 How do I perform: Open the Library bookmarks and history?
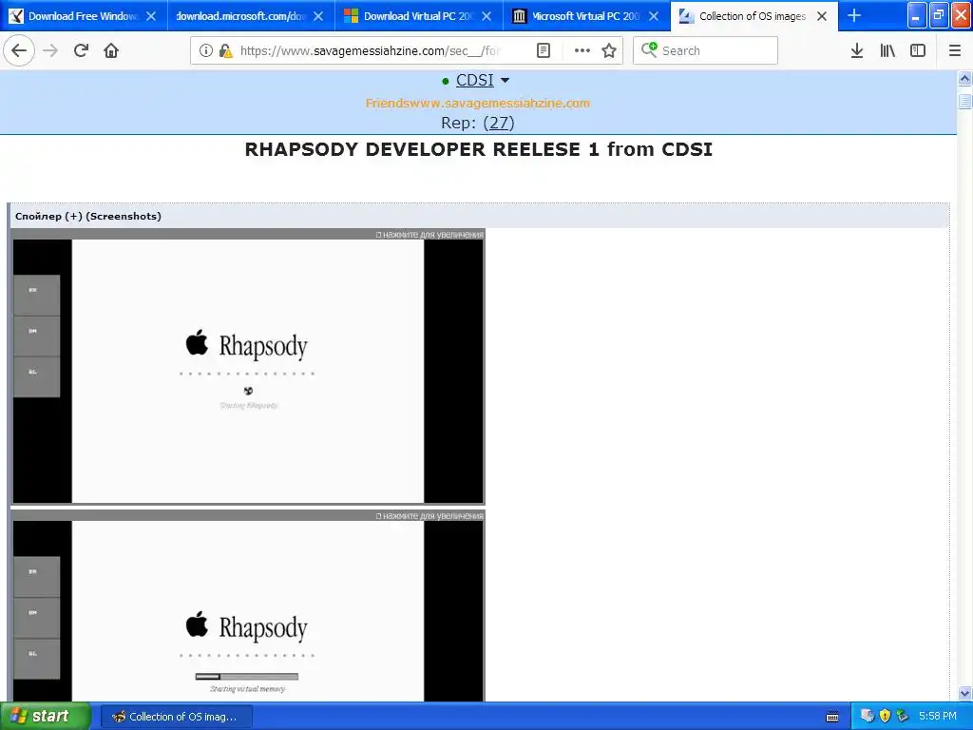(887, 50)
